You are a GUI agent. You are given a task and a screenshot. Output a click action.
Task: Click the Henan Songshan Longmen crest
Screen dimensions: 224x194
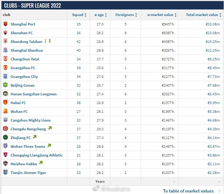(5, 94)
